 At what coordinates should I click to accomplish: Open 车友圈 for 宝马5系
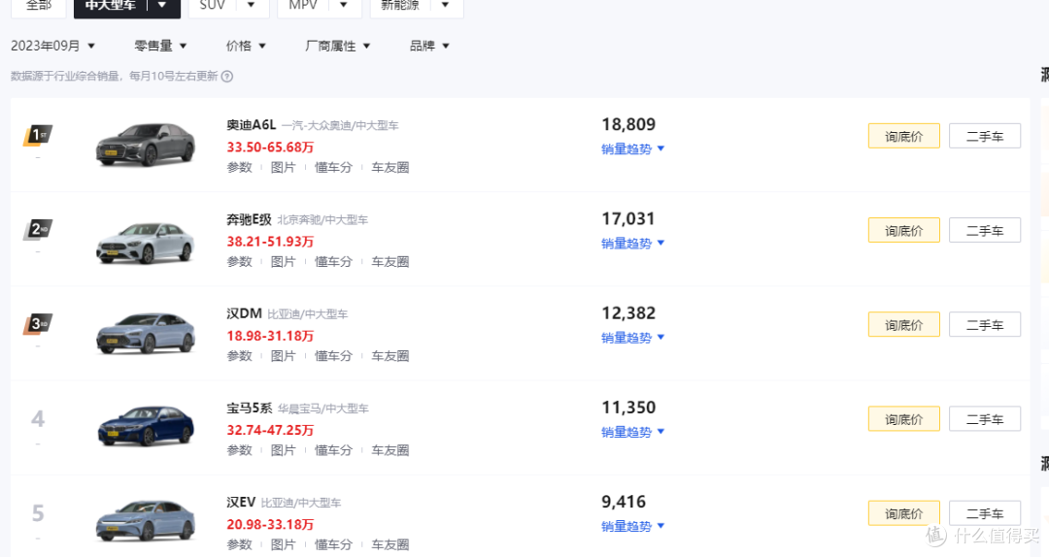pos(390,450)
